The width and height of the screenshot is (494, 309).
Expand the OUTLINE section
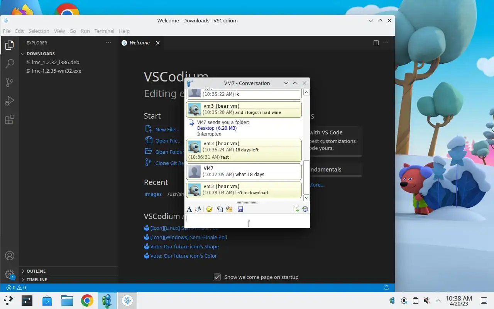[x=68, y=271]
